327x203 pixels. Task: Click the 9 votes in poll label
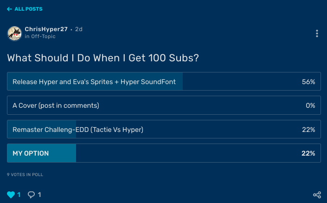(x=25, y=175)
